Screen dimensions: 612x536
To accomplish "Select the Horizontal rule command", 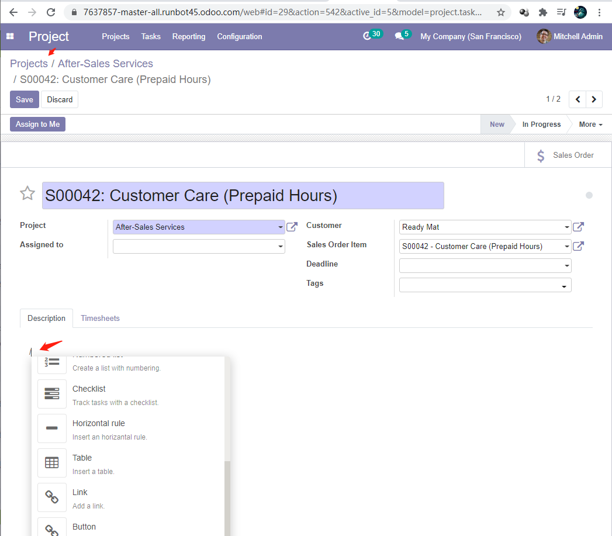I will (52, 428).
